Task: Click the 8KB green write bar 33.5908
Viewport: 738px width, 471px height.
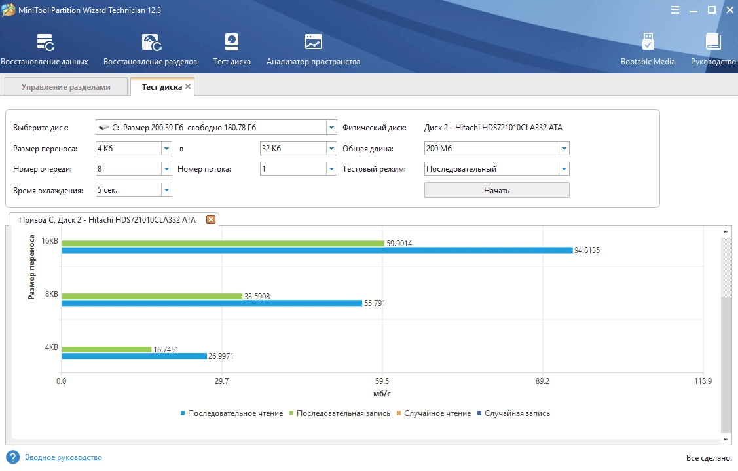Action: [152, 297]
